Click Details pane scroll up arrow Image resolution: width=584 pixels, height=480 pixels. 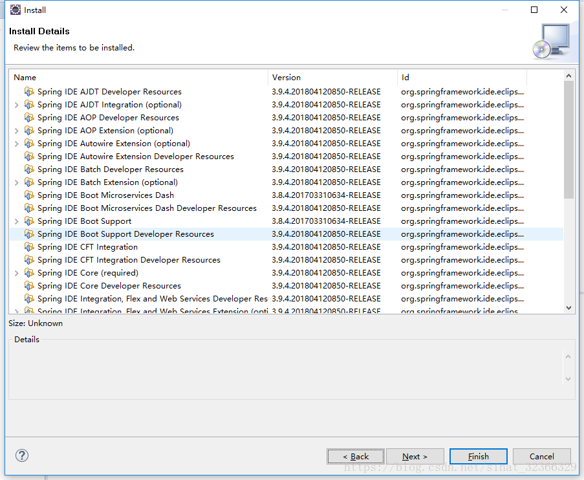568,356
